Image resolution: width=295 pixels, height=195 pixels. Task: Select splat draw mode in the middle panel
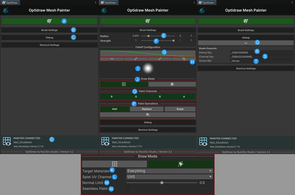pyautogui.click(x=172, y=84)
